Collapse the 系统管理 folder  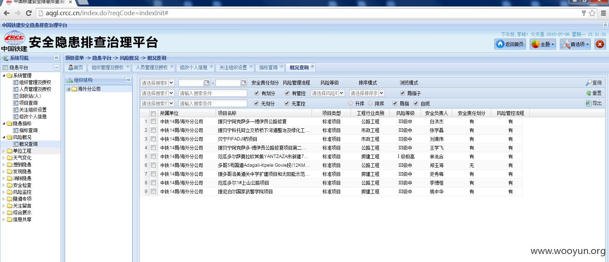click(x=4, y=75)
